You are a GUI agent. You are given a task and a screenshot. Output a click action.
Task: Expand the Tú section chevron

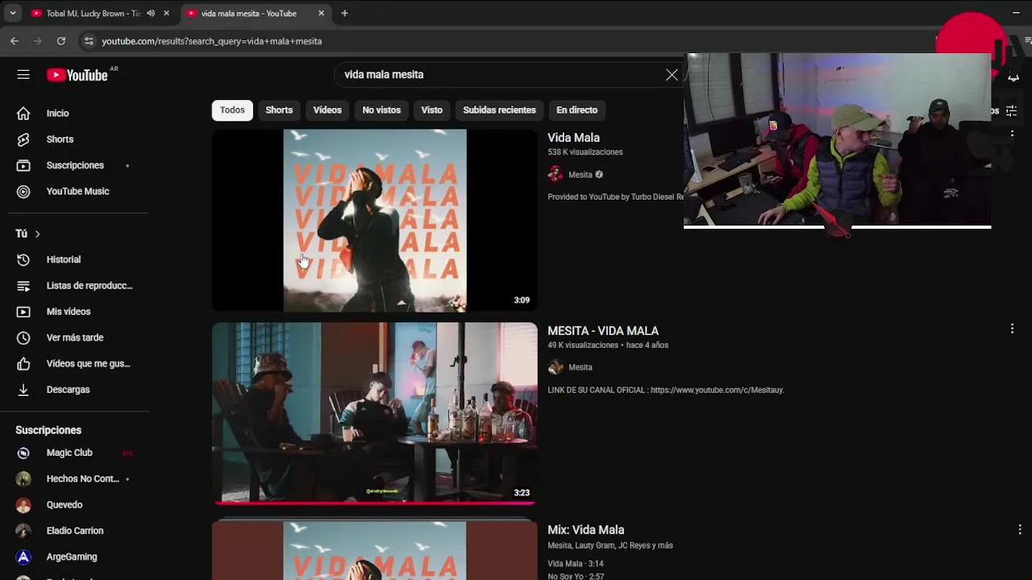tap(37, 234)
